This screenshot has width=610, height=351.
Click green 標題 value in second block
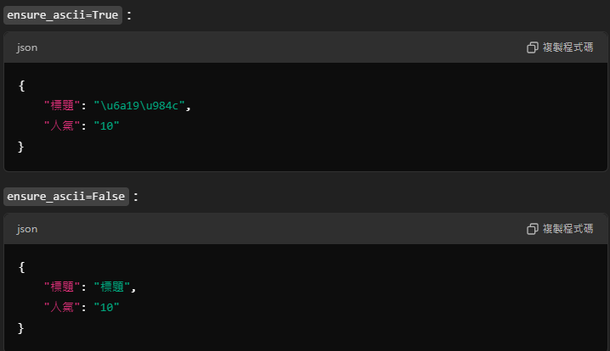point(112,287)
